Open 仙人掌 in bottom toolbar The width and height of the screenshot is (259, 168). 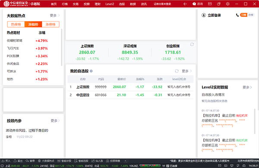[x=97, y=161]
